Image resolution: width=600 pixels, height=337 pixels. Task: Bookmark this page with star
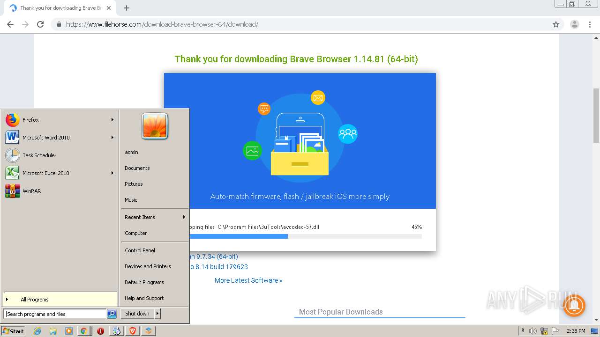point(556,24)
